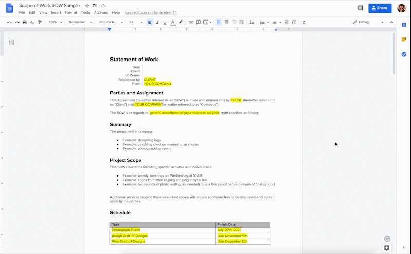Screen dimensions: 411x254
Task: Toggle italic formatting
Action: click(x=157, y=22)
